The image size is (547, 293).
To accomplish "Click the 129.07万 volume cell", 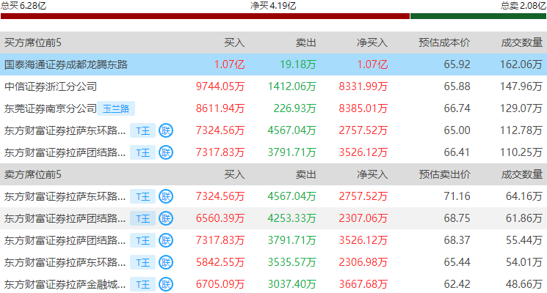I will (521, 108).
